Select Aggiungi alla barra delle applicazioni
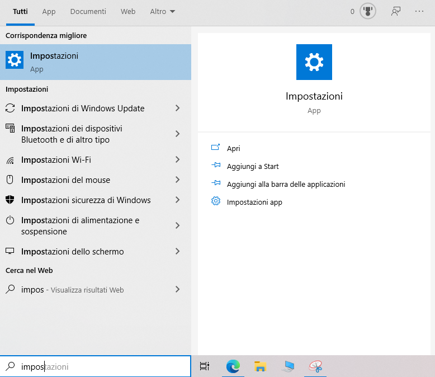This screenshot has width=435, height=377. point(285,184)
